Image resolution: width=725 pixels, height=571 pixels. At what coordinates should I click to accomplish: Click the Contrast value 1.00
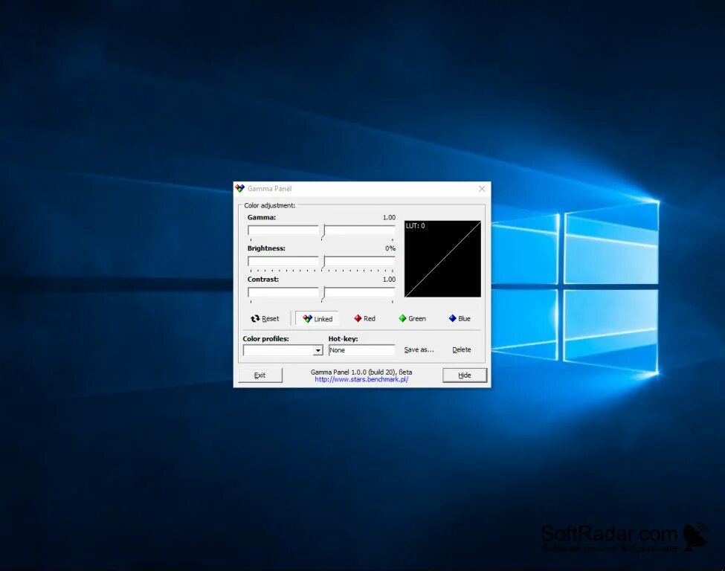[389, 280]
